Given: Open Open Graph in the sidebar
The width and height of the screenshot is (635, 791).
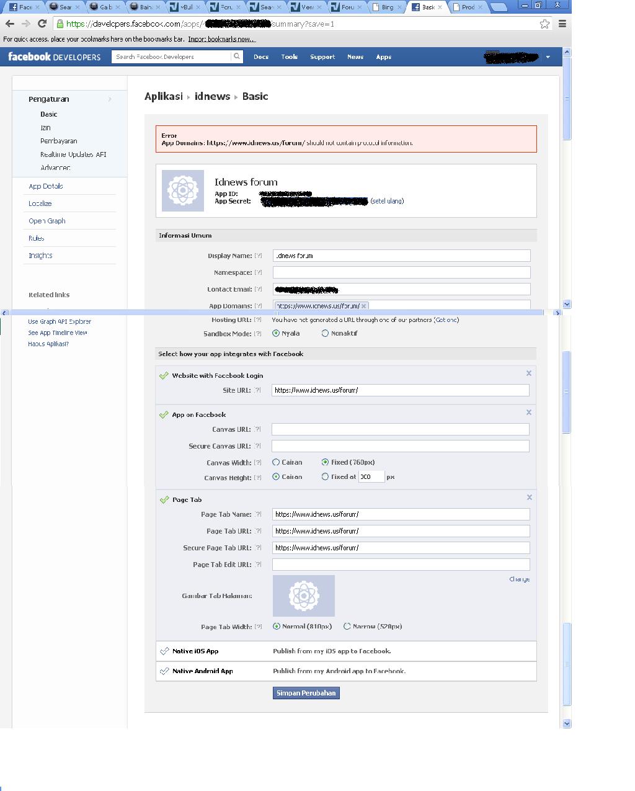Looking at the screenshot, I should pyautogui.click(x=47, y=221).
